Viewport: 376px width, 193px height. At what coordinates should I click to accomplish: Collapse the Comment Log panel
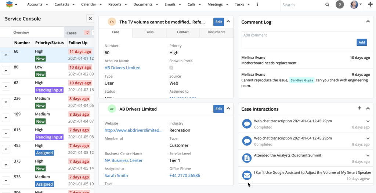368,22
